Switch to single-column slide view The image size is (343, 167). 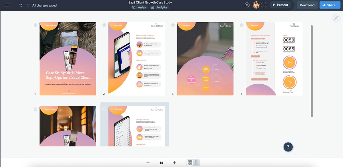pos(196,162)
